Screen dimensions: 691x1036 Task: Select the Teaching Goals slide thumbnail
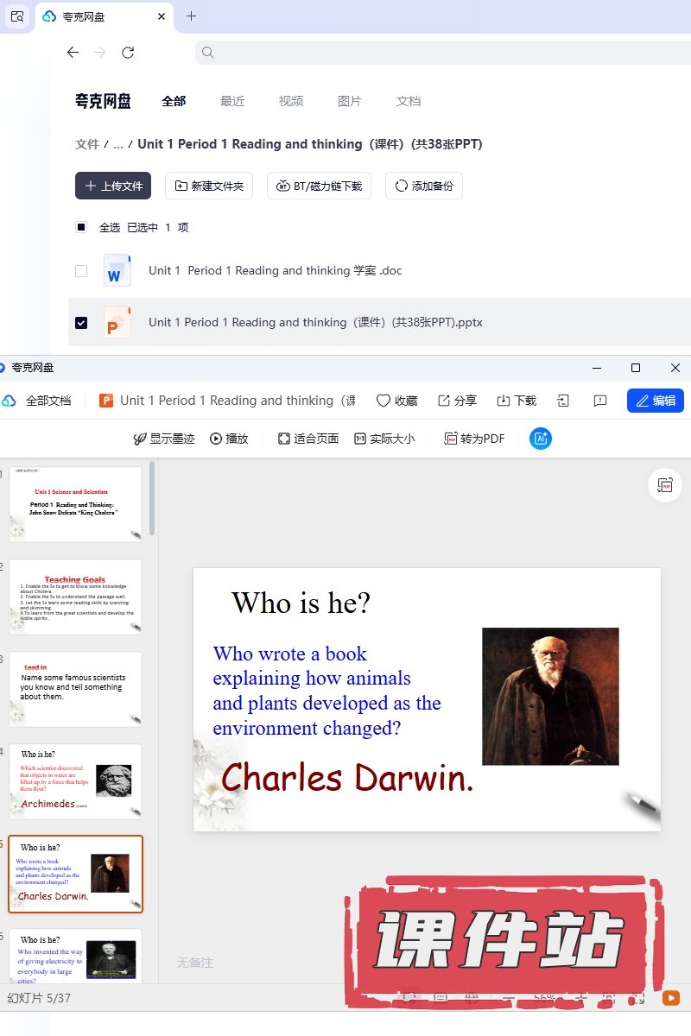pos(76,597)
